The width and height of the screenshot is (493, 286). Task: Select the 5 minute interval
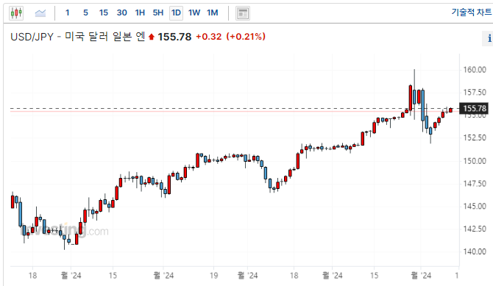(85, 13)
